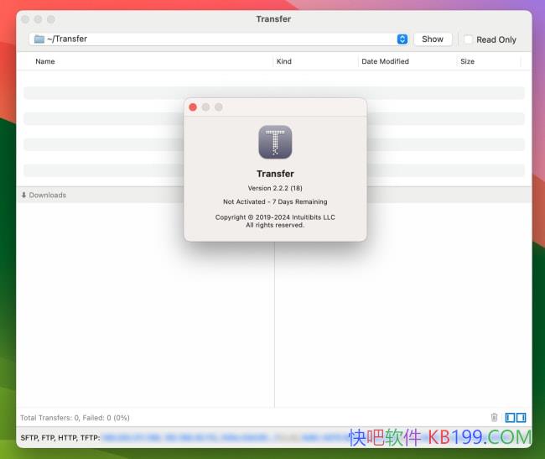The height and width of the screenshot is (459, 545).
Task: Click Not Activated - 7 Days Remaining label
Action: (275, 201)
